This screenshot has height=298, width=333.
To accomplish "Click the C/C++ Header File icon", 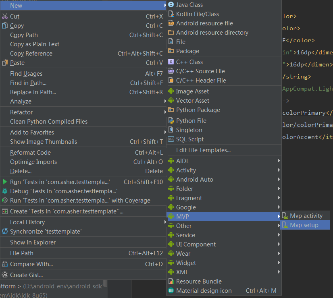I will [x=171, y=81].
